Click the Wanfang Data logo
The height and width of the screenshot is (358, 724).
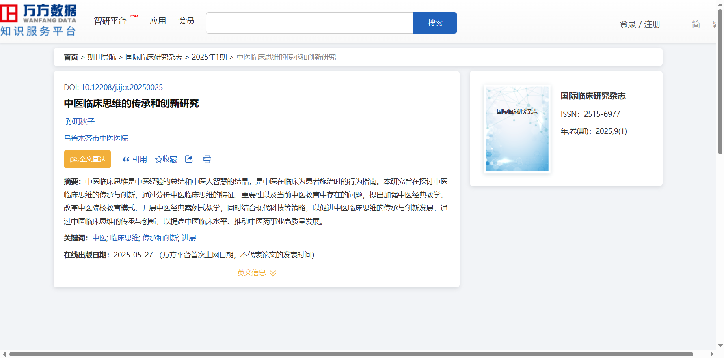pos(38,20)
